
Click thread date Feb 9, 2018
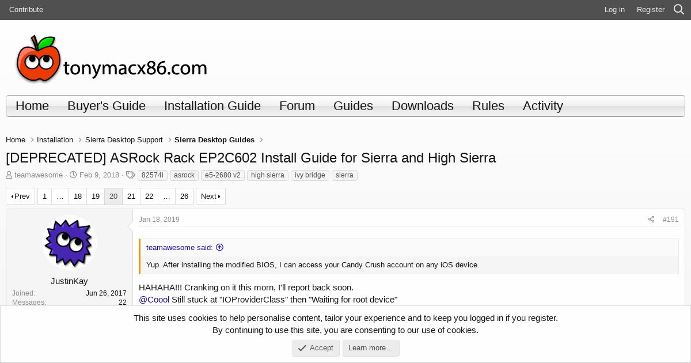point(99,175)
